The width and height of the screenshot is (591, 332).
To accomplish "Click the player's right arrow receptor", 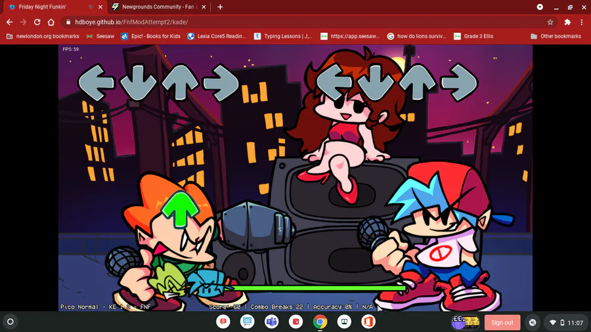I will click(460, 83).
